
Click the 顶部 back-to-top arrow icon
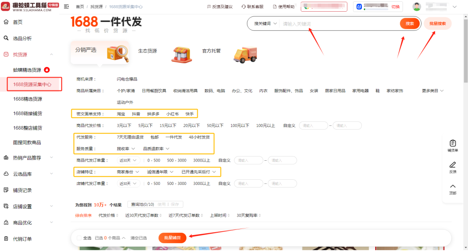(x=453, y=186)
